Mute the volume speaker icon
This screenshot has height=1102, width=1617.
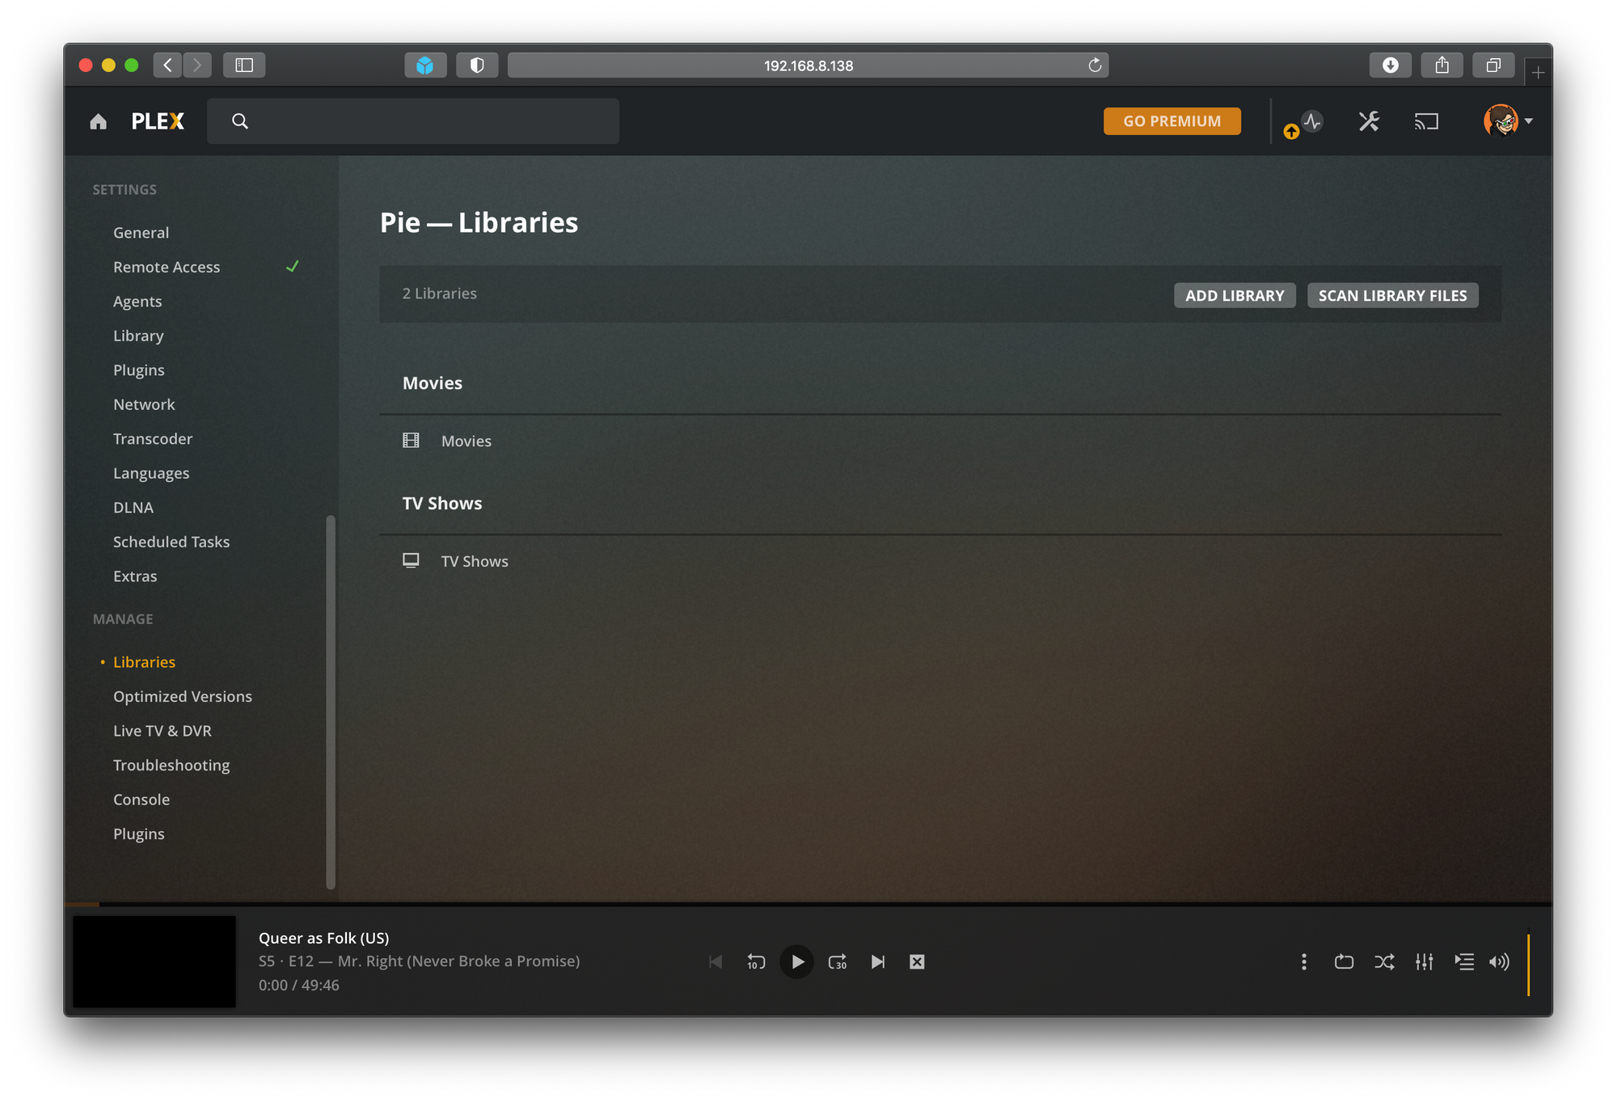(1498, 961)
